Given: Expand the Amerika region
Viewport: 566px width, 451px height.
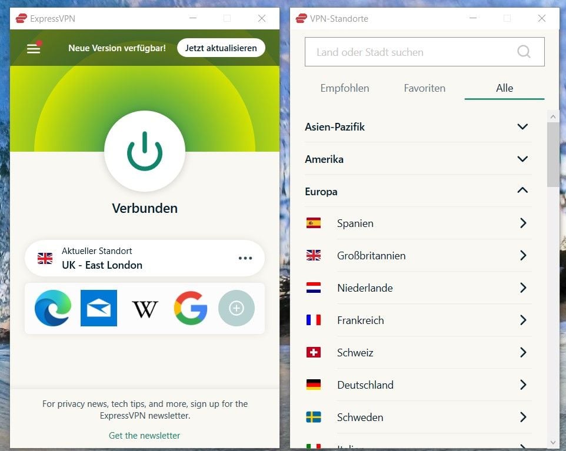Looking at the screenshot, I should point(418,159).
